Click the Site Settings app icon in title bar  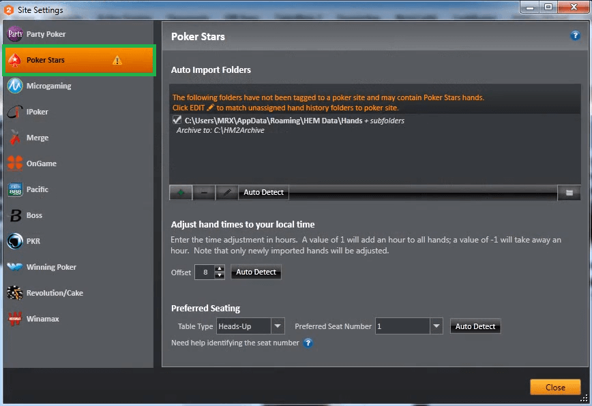coord(9,10)
